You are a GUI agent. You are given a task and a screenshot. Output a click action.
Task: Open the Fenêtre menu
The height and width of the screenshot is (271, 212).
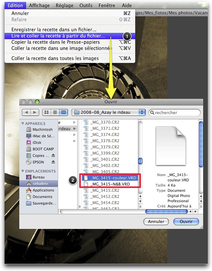pyautogui.click(x=107, y=5)
